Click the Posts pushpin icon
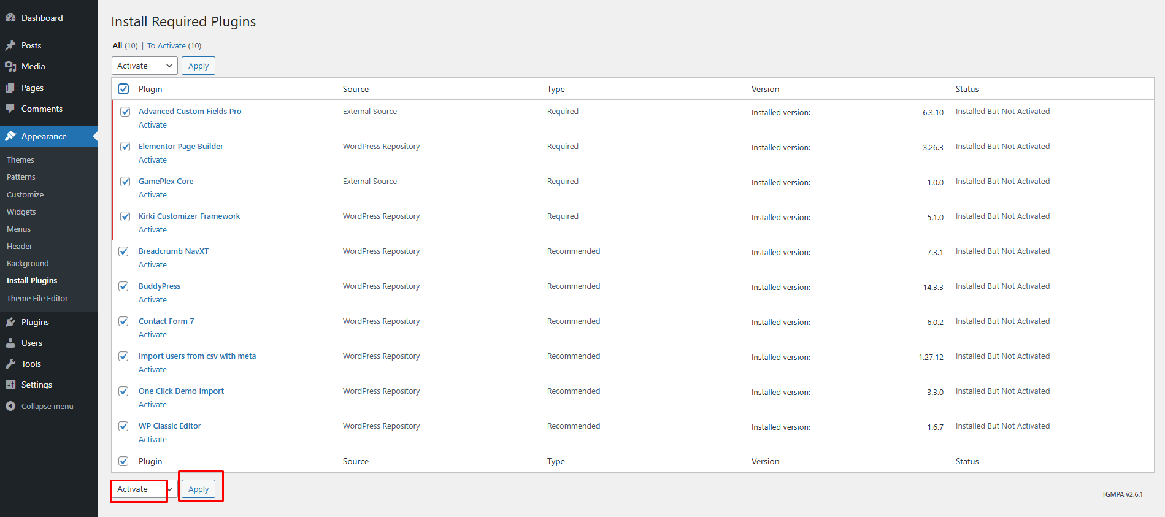The height and width of the screenshot is (517, 1165). pos(10,45)
